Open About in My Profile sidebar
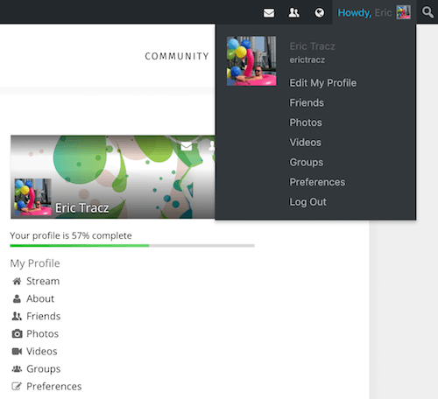Screen dimensions: 438x399 (x=40, y=298)
